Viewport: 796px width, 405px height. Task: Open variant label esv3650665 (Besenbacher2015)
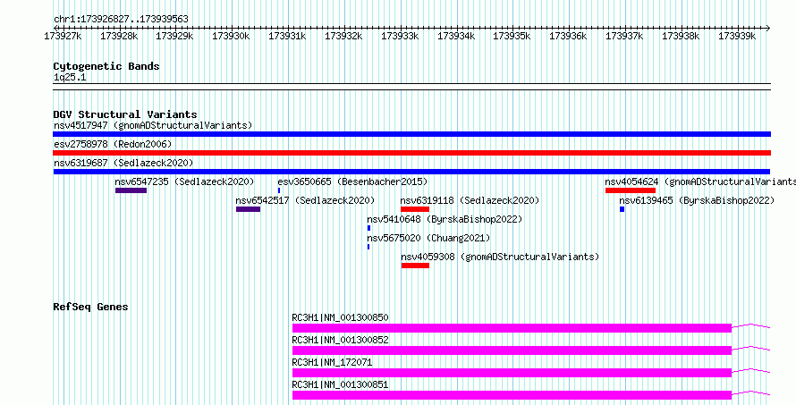click(x=352, y=181)
